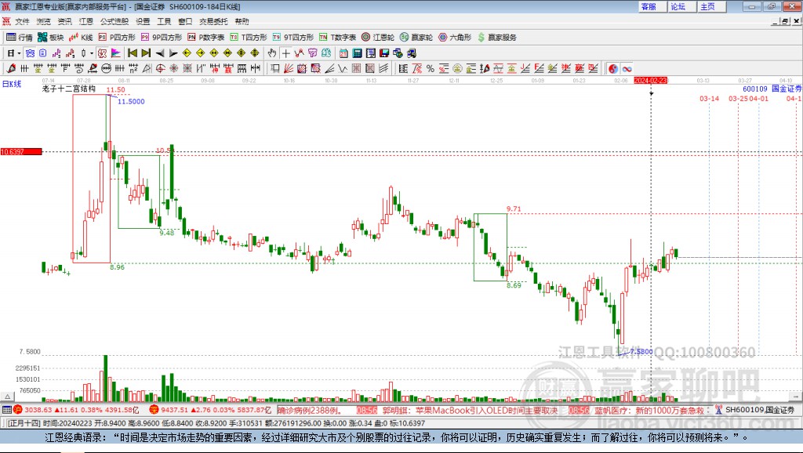
Task: Open the 江恩 menu
Action: pos(86,21)
